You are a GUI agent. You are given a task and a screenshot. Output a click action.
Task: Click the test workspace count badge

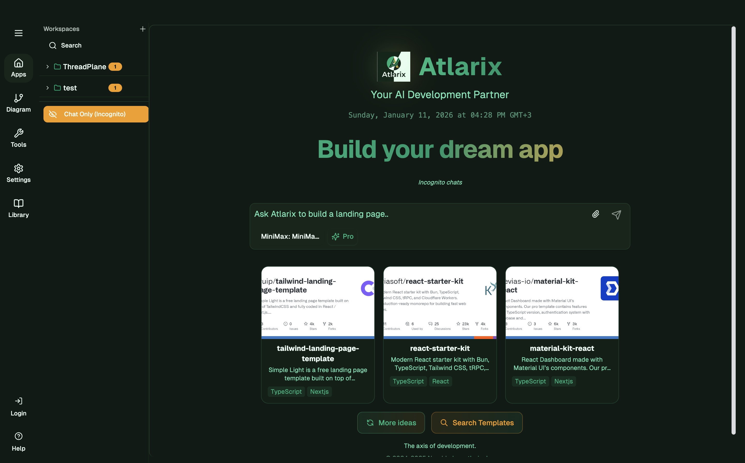tap(115, 88)
